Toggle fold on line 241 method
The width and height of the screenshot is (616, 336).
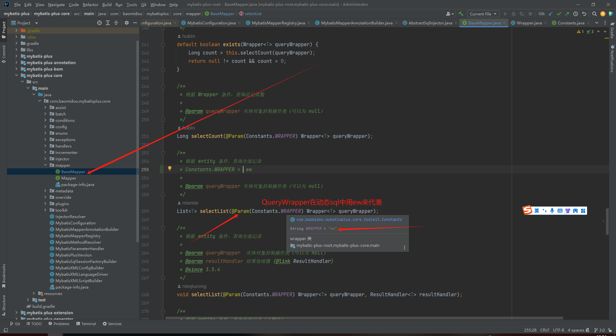163,45
